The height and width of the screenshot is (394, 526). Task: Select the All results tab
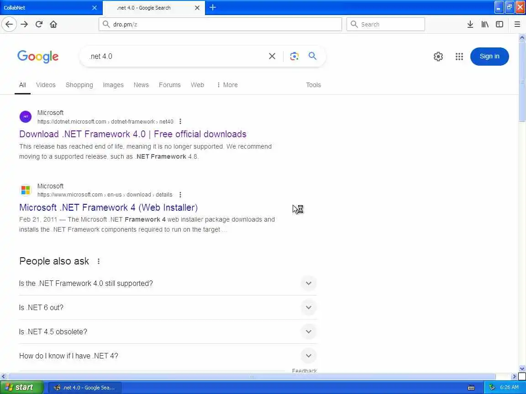click(x=22, y=85)
